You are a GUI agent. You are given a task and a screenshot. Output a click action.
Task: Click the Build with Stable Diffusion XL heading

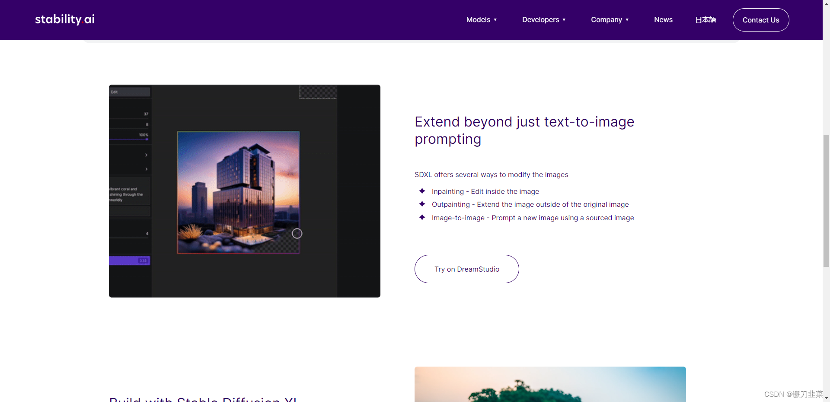(203, 399)
